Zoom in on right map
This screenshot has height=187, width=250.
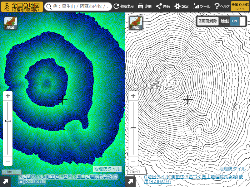tap(133, 96)
